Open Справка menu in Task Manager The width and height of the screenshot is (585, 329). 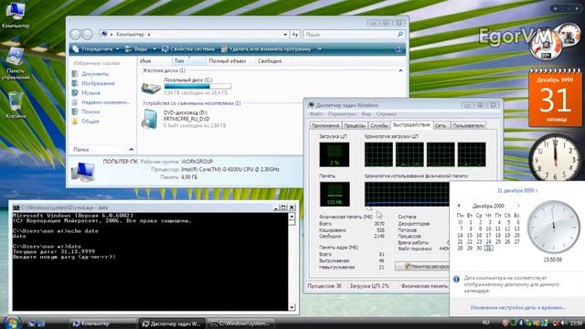(x=386, y=113)
